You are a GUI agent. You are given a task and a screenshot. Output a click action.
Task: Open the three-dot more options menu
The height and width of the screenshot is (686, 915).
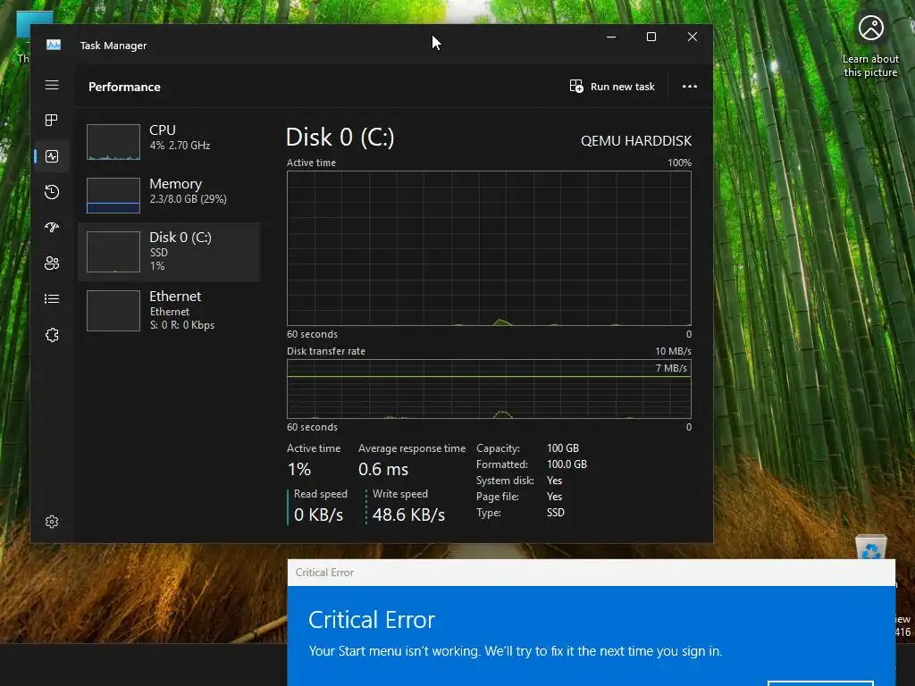pyautogui.click(x=690, y=87)
